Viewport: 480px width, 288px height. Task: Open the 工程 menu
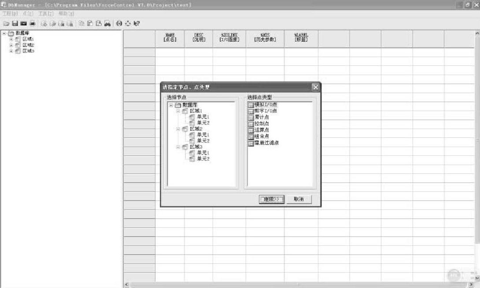click(x=10, y=14)
